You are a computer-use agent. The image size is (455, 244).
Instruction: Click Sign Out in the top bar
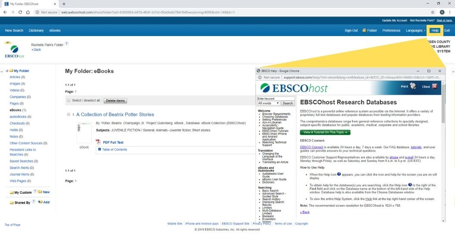click(351, 30)
